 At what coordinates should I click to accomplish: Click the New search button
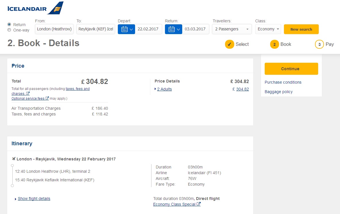coord(301,29)
